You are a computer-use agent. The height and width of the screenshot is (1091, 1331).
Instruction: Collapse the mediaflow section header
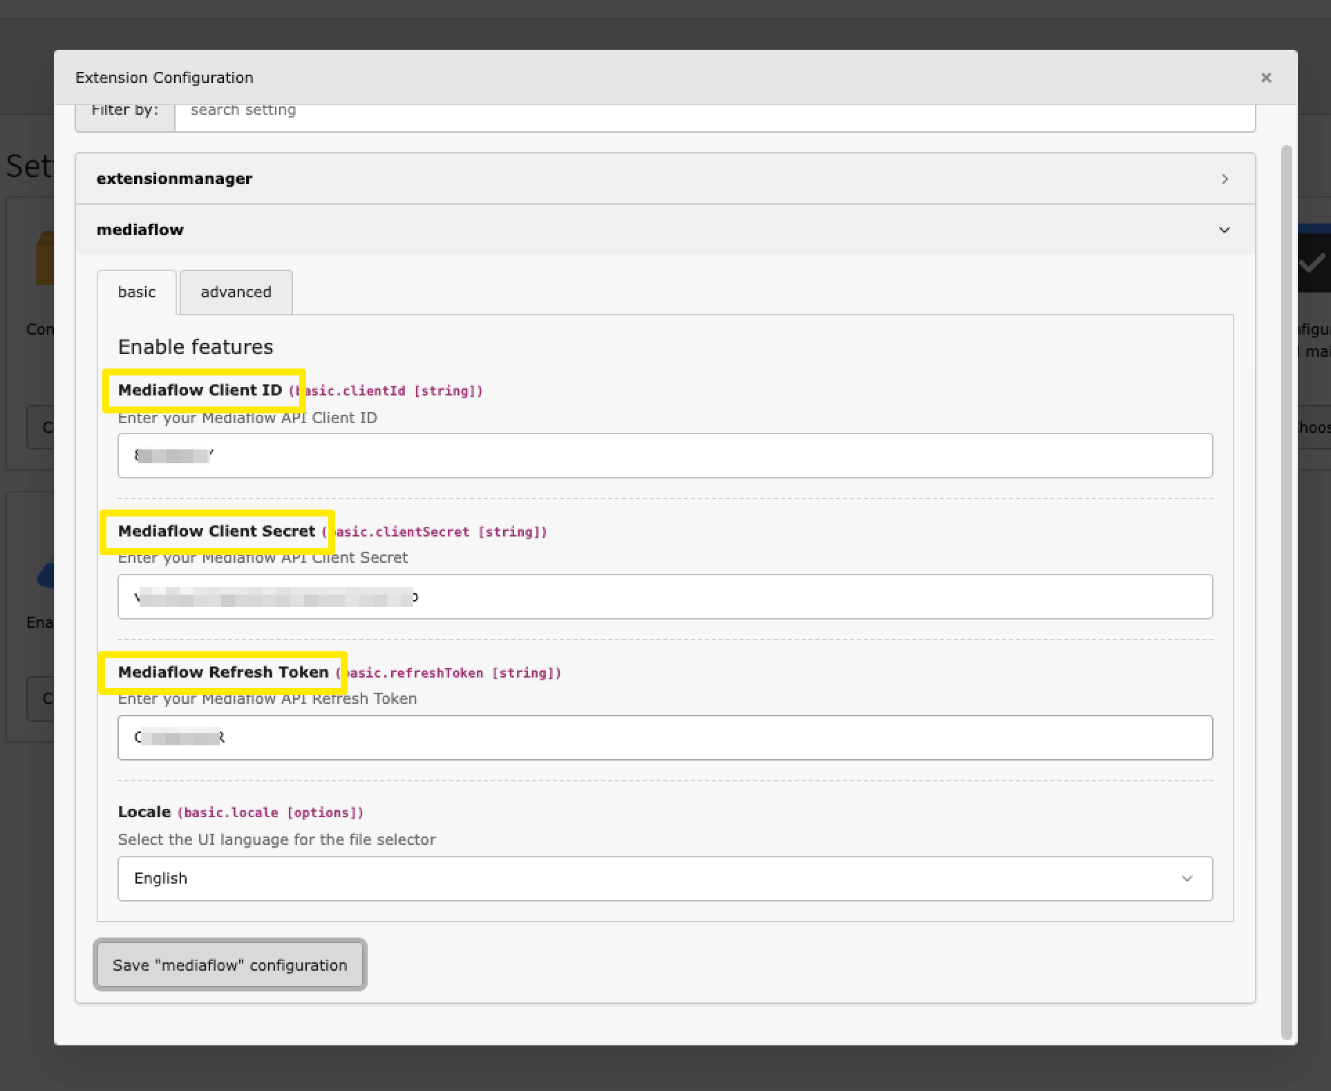tap(140, 230)
